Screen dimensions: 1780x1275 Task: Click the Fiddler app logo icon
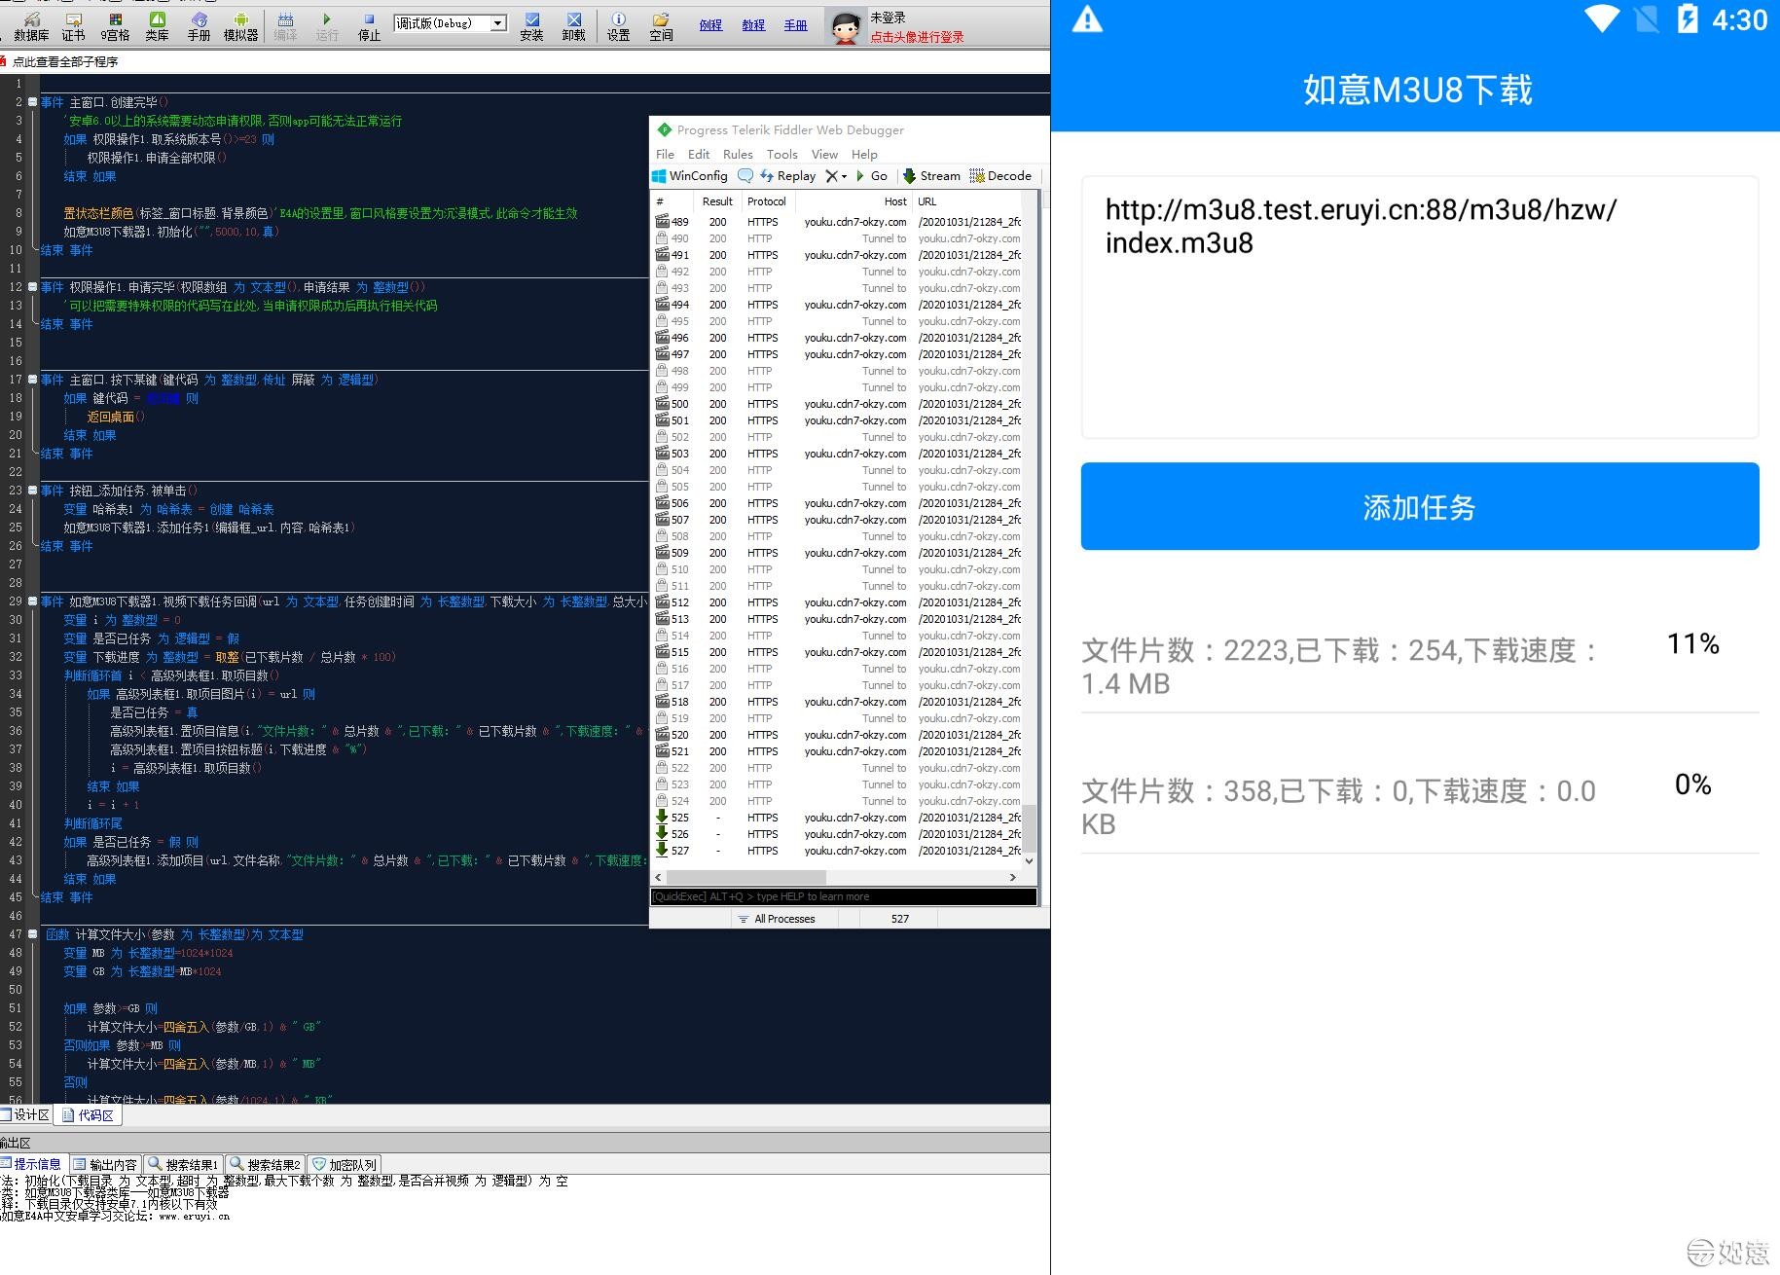click(665, 129)
